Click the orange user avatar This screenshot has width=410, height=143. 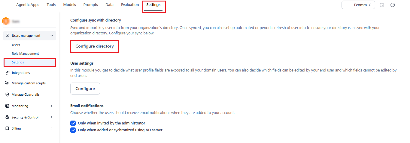(x=6, y=21)
